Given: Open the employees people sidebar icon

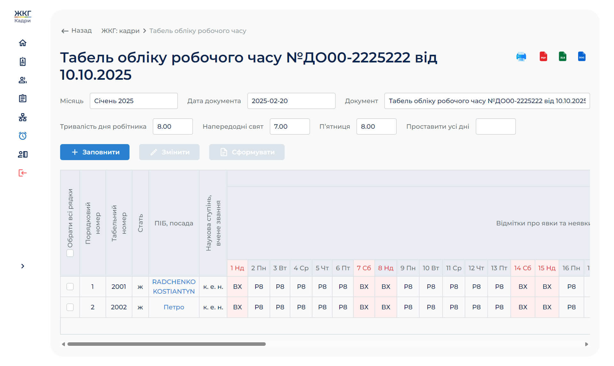Looking at the screenshot, I should click(x=22, y=80).
